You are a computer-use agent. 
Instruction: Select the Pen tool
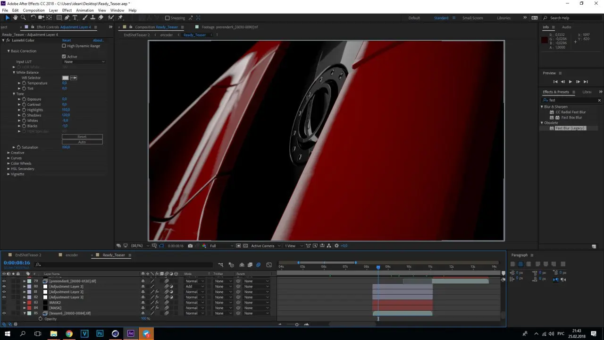(67, 17)
